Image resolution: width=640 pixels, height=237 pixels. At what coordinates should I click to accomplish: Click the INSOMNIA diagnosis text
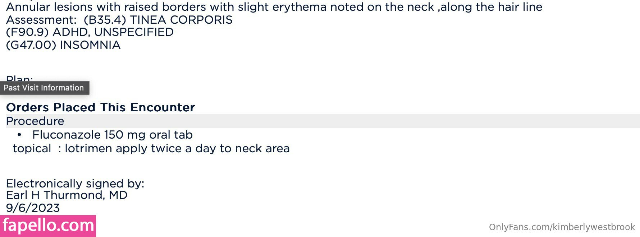coord(90,45)
